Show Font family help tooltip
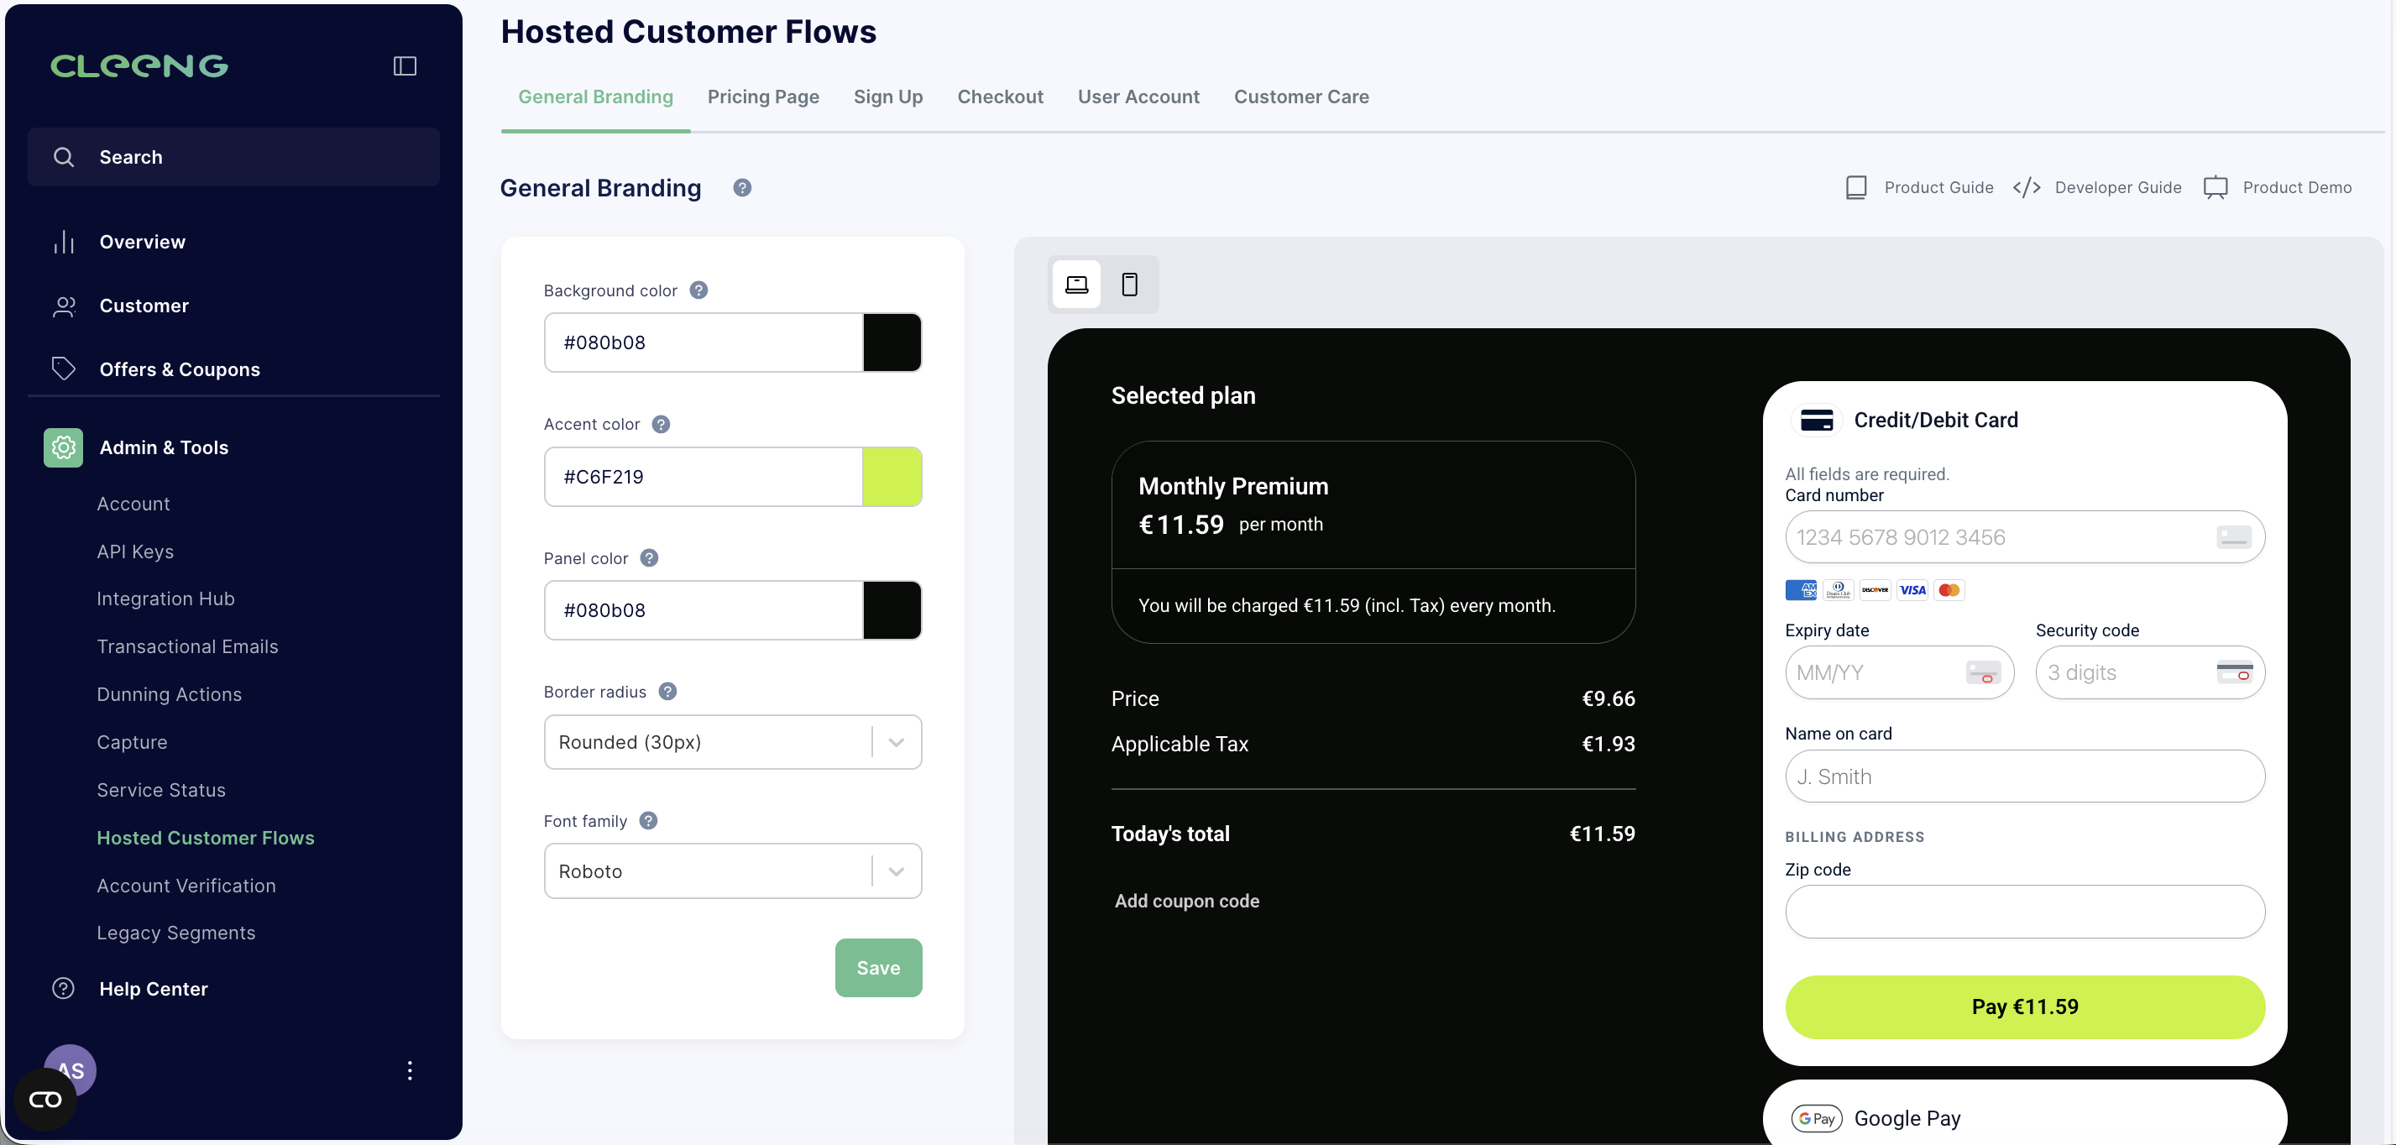This screenshot has width=2396, height=1145. (648, 820)
